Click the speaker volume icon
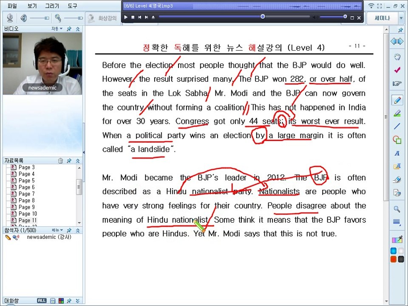Screen dimensions: 408x306 (x=24, y=18)
